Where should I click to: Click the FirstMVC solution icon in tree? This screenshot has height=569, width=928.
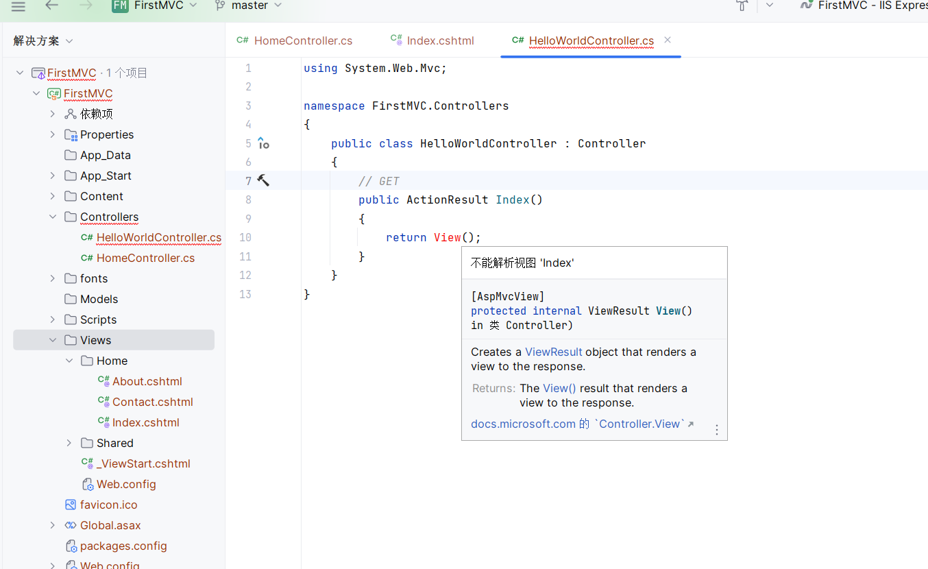click(38, 73)
